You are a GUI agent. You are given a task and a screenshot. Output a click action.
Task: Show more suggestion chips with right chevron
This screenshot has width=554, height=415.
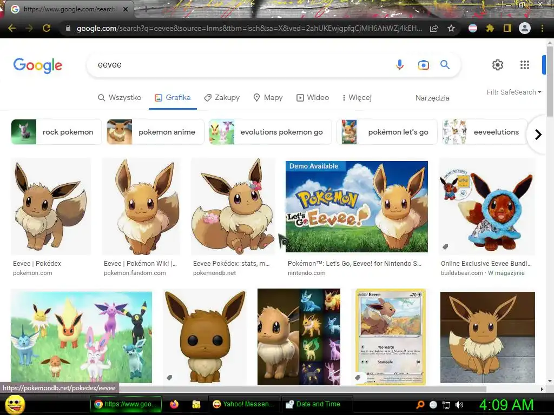point(538,135)
